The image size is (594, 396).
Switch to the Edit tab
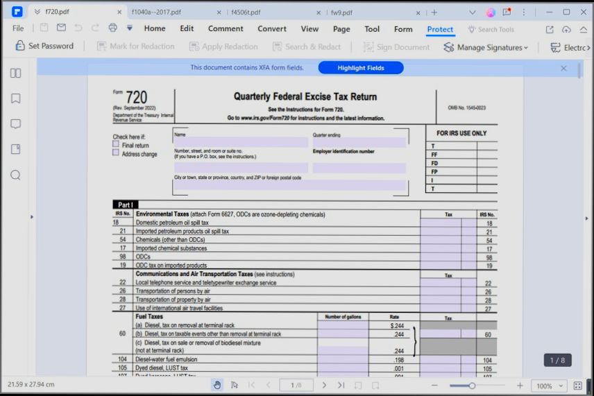[x=187, y=28]
